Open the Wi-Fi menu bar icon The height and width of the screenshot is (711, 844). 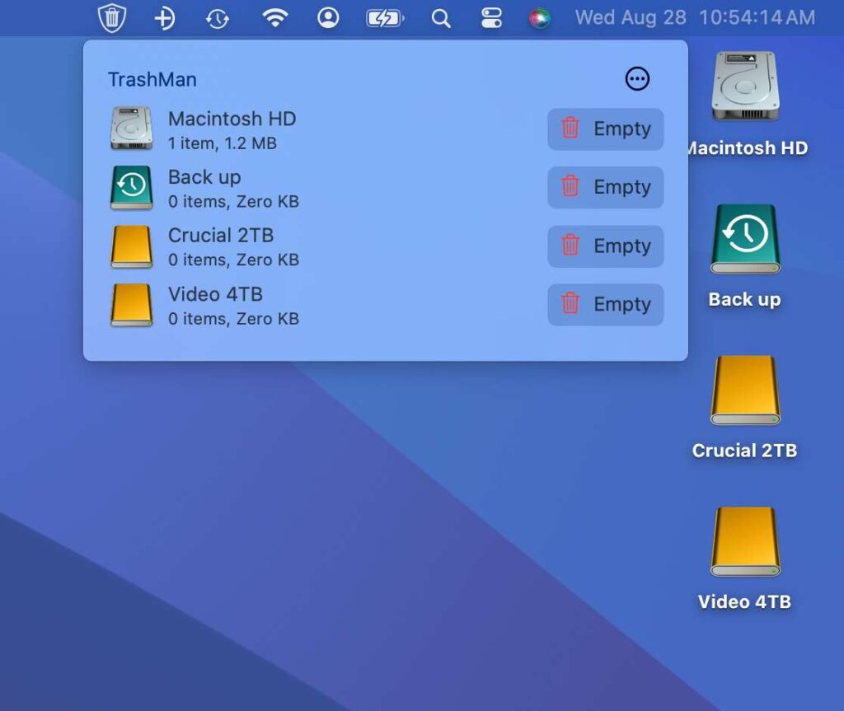click(274, 16)
